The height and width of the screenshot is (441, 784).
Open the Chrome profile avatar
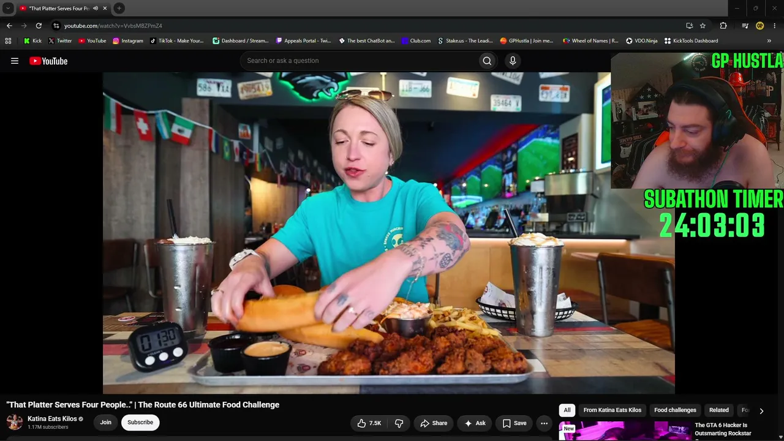point(759,26)
